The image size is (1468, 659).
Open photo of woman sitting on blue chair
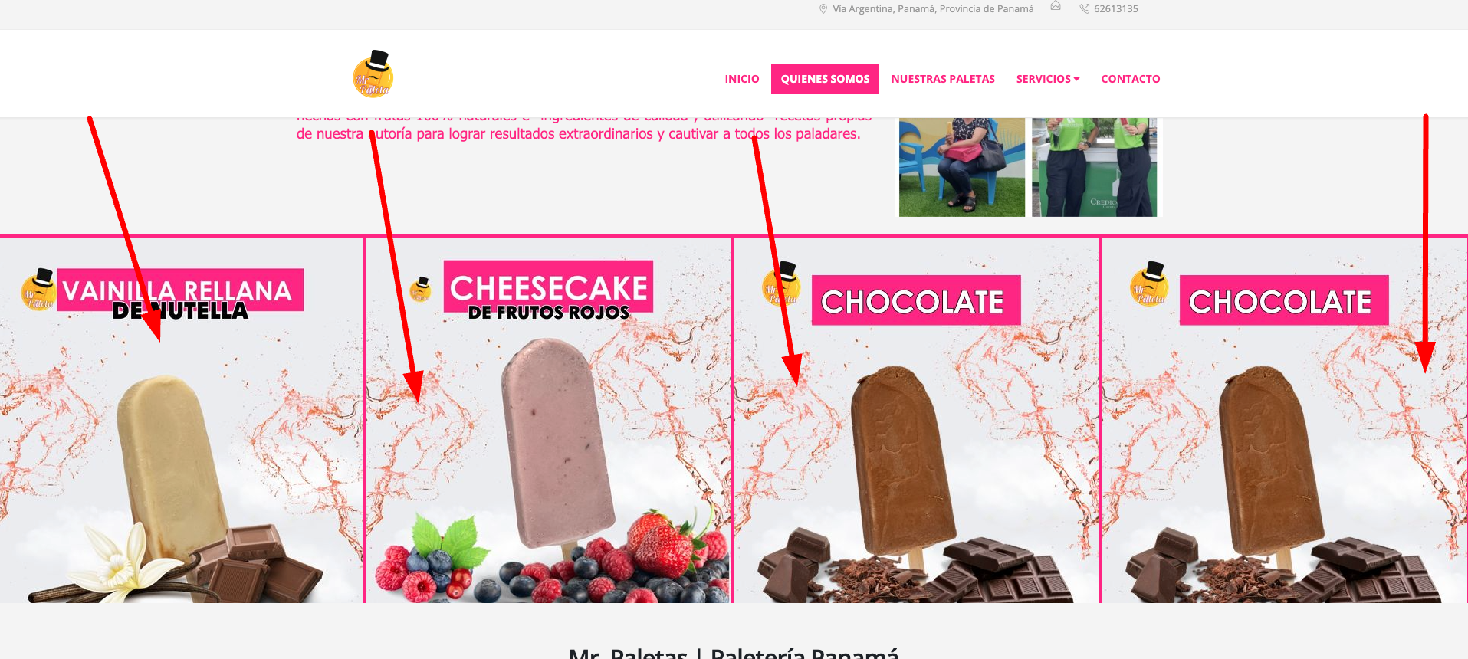[962, 167]
